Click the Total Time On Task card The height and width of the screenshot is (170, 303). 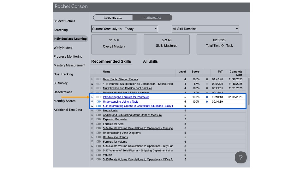point(219,44)
